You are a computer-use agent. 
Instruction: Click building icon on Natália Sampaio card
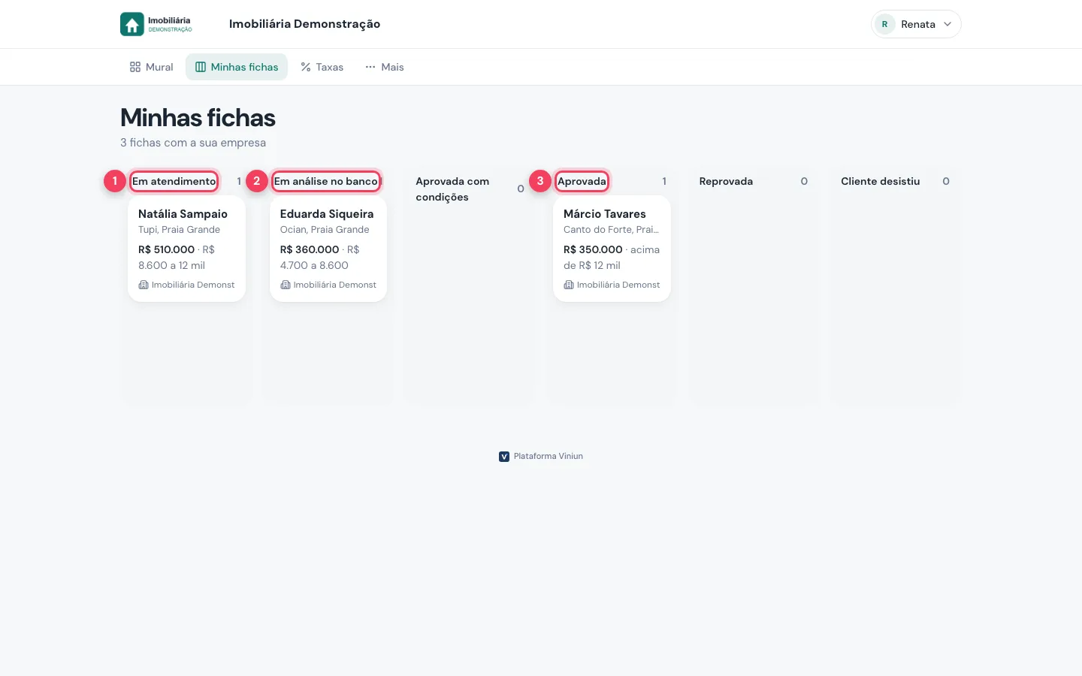[x=144, y=285]
